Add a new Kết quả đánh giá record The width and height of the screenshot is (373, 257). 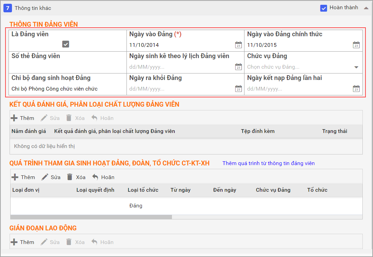coord(22,118)
